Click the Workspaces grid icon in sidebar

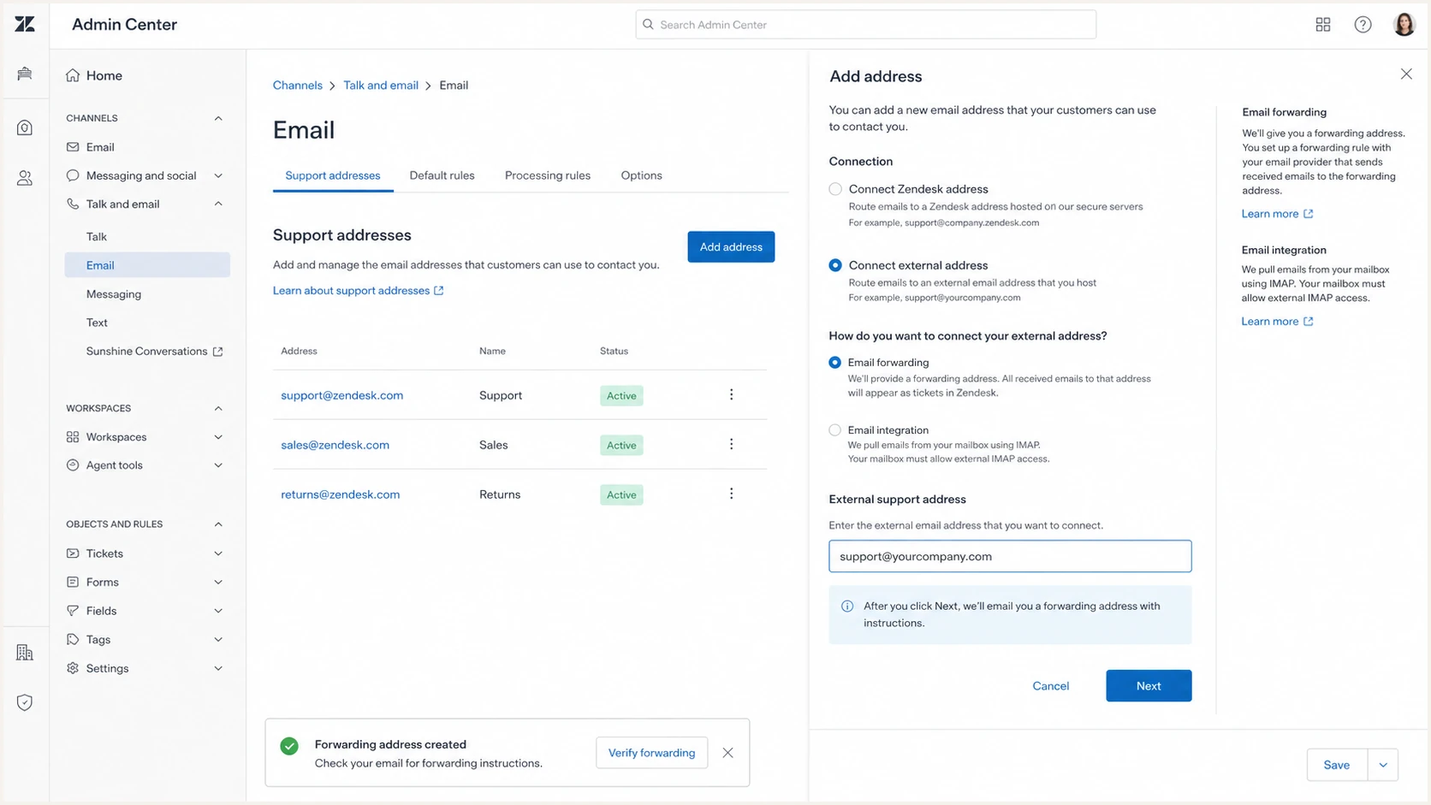[73, 436]
